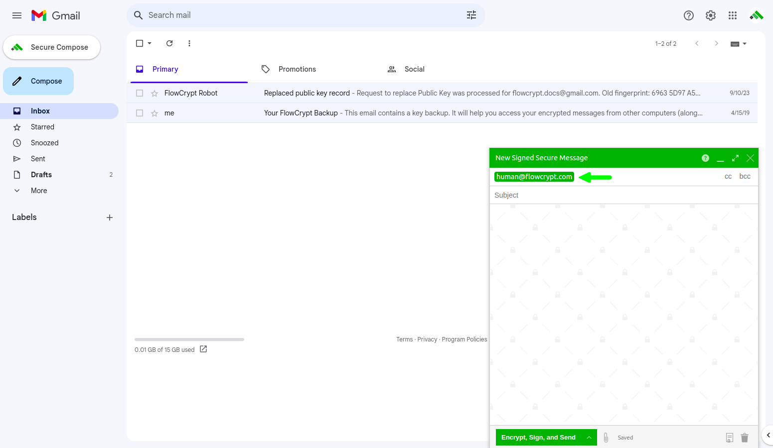The height and width of the screenshot is (448, 773).
Task: Open the Privacy link
Action: (427, 339)
